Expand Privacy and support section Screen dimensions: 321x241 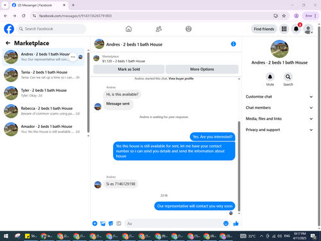[279, 130]
